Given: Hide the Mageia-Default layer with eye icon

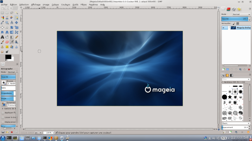Looking at the screenshot, I should (223, 28).
